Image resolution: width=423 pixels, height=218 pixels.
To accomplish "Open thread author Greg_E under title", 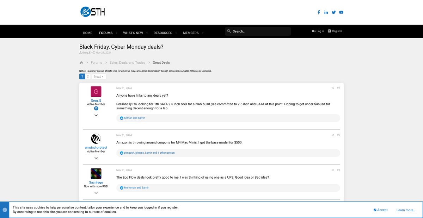I will [x=86, y=53].
